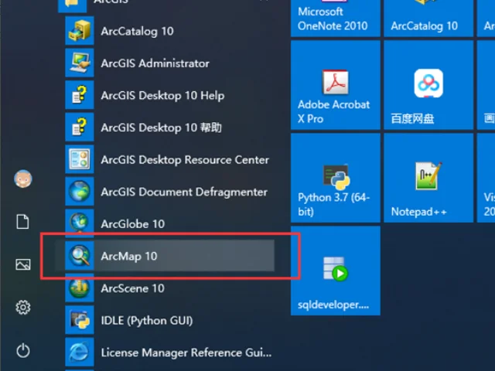Launch ArcGIS Desktop Resource Center
Image resolution: width=495 pixels, height=371 pixels.
(184, 160)
